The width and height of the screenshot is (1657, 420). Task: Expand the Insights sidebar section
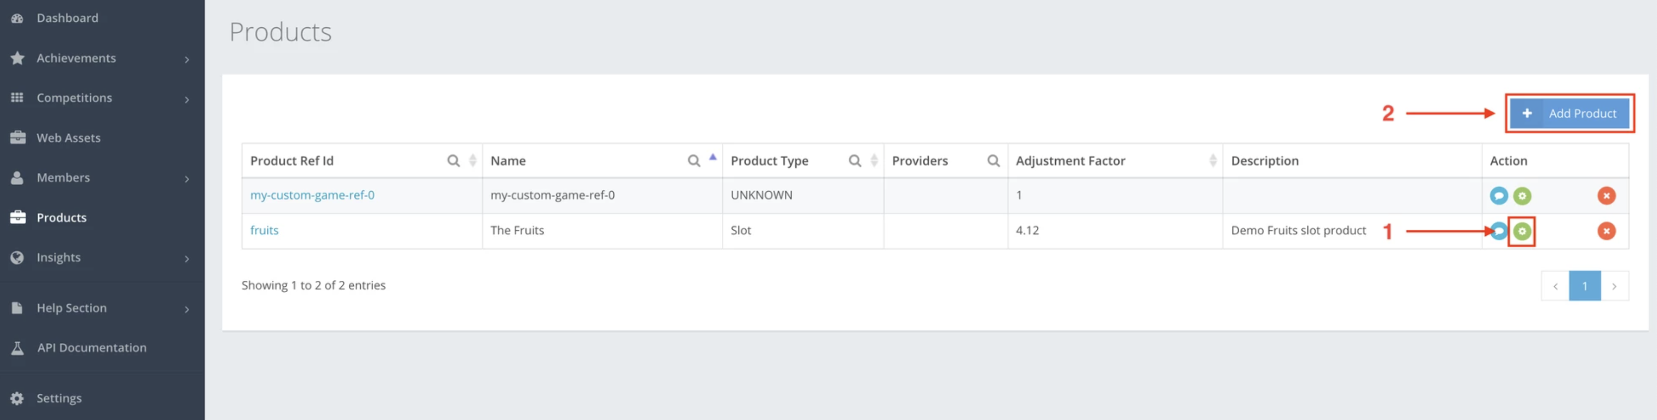(x=187, y=258)
